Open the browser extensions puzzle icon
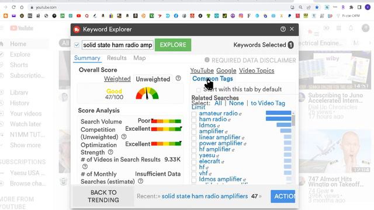 coord(351,8)
